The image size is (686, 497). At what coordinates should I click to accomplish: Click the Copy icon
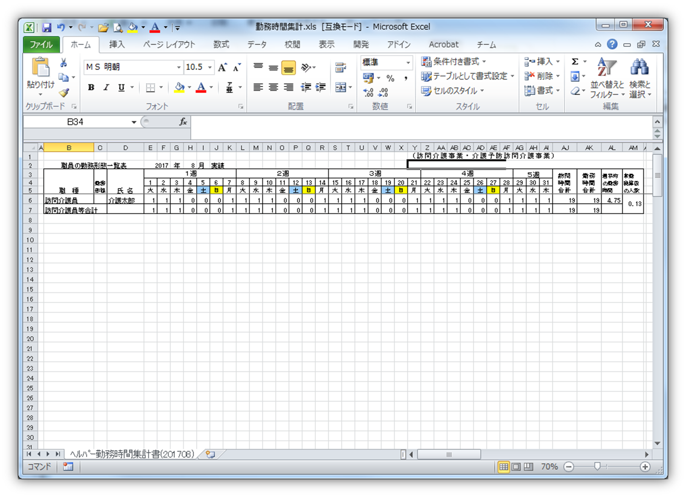click(63, 77)
